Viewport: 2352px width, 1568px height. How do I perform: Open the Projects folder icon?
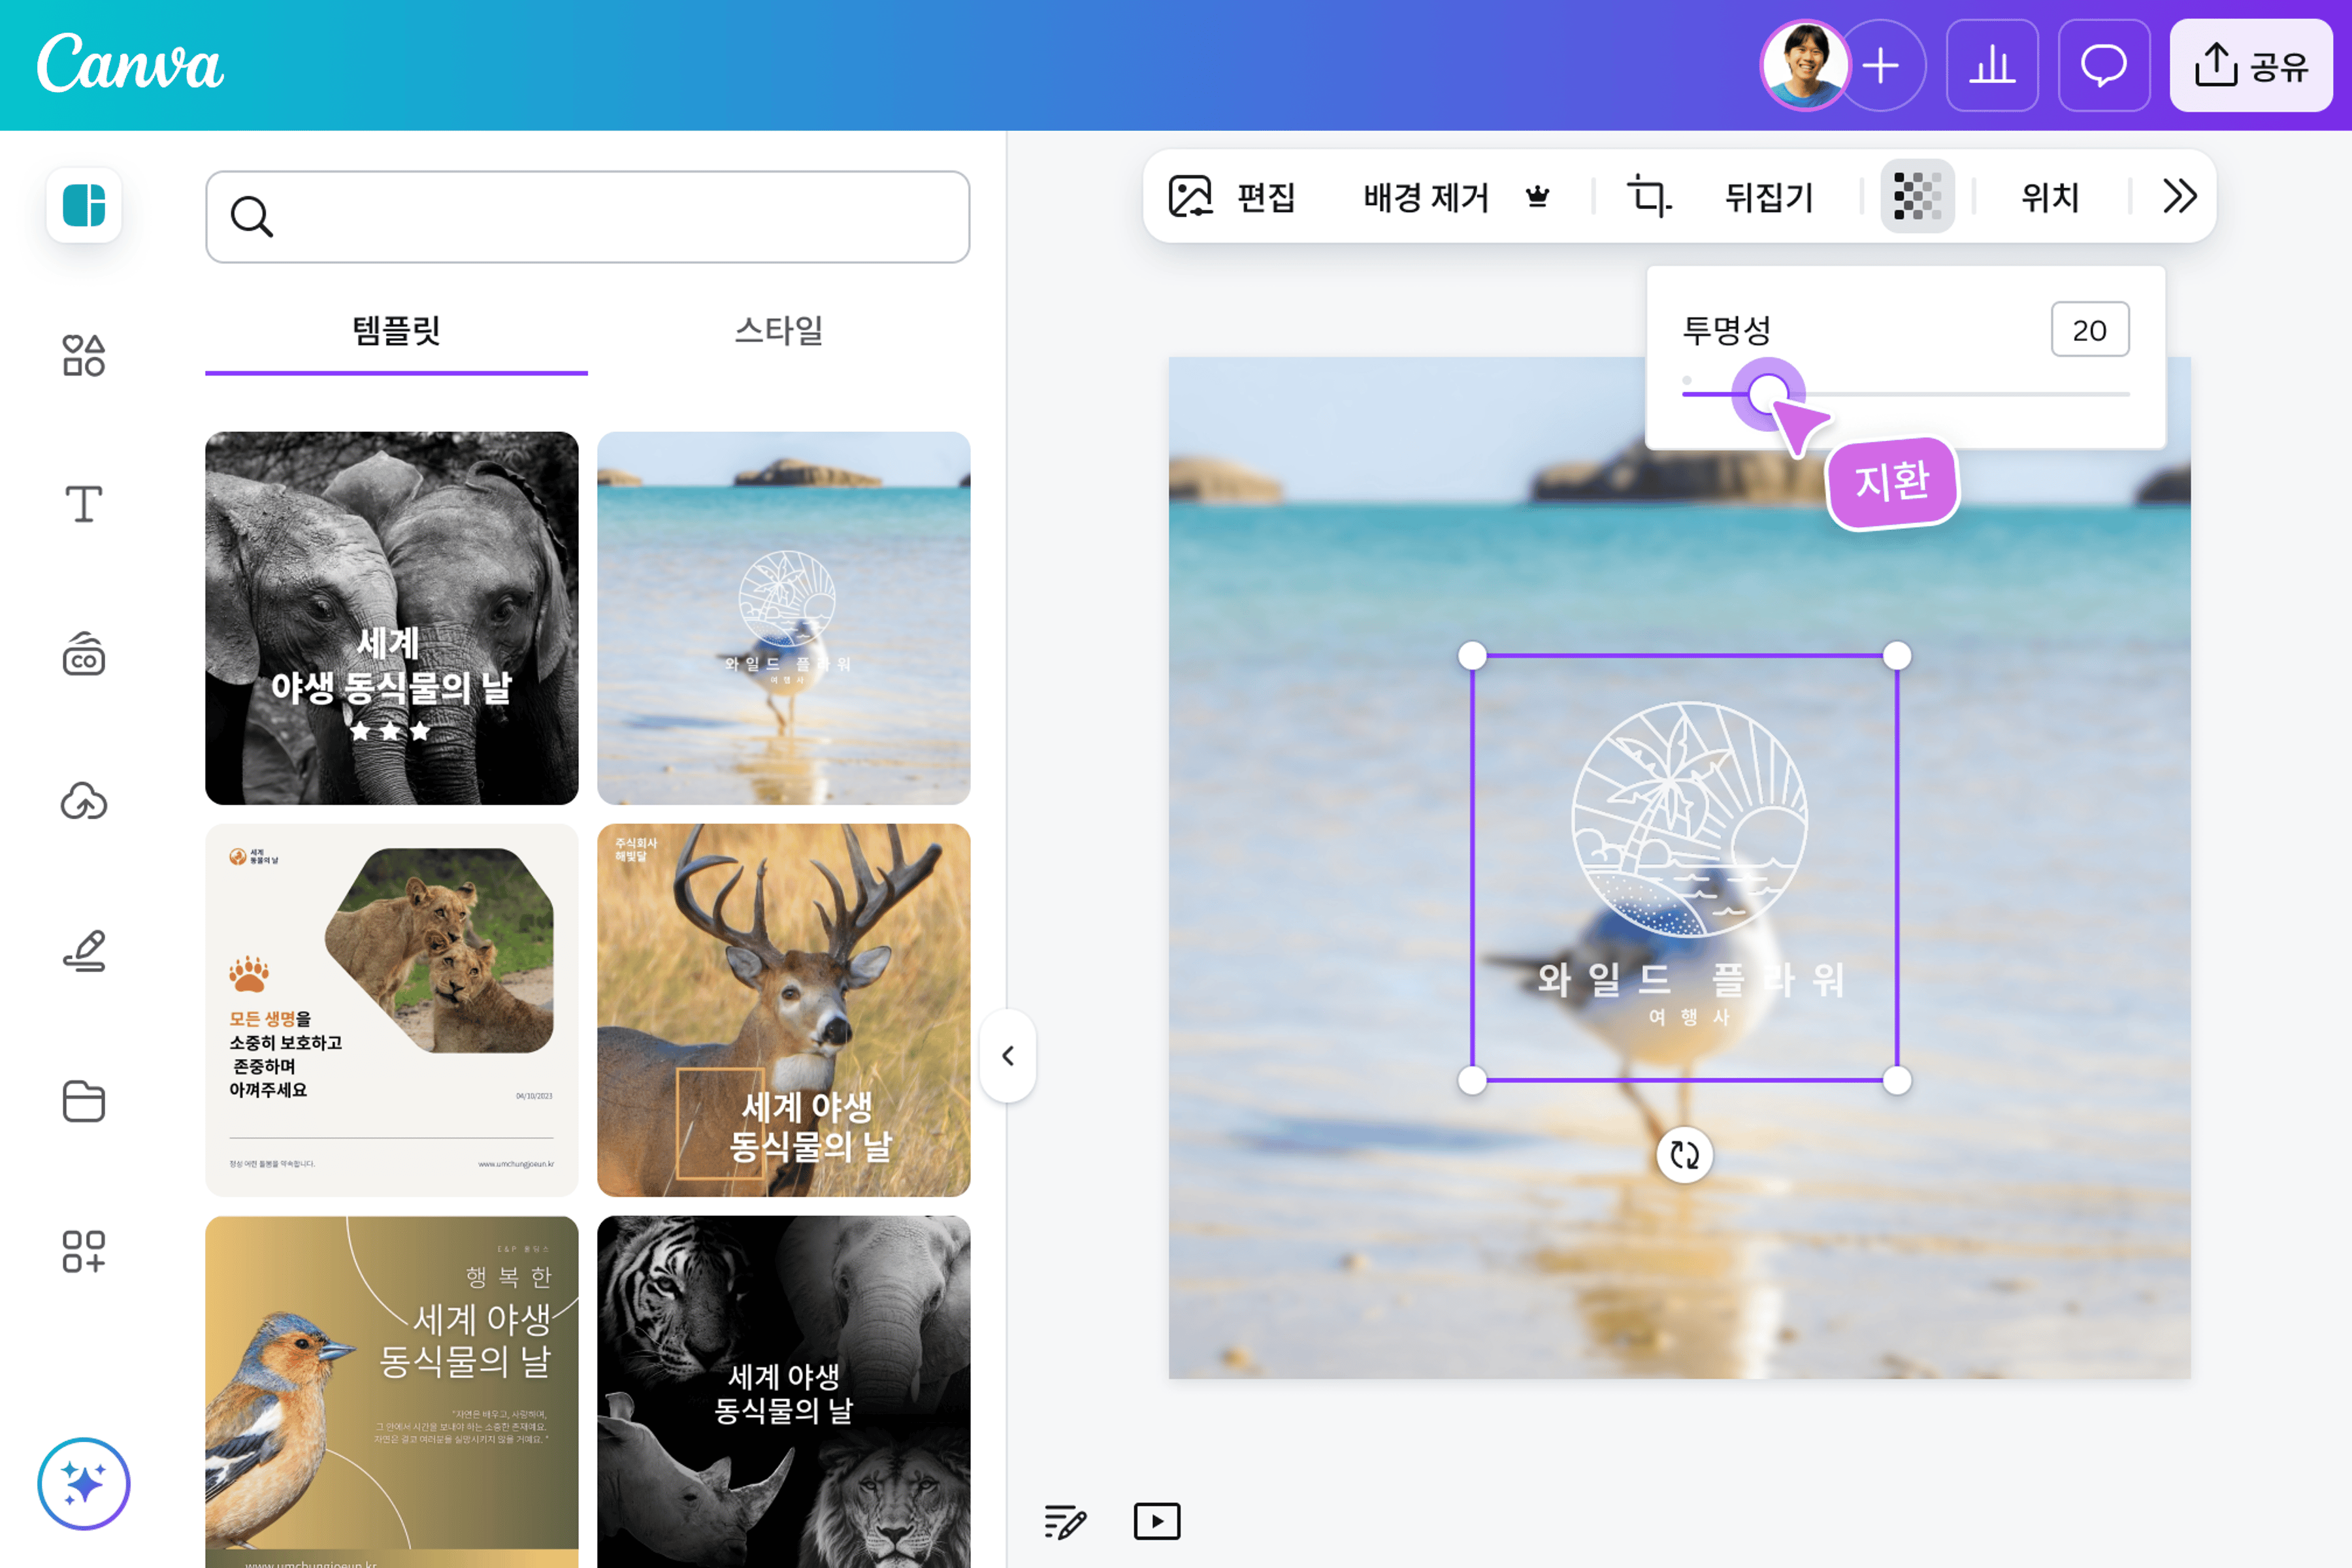coord(84,1101)
